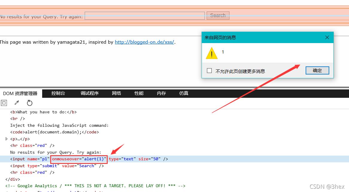Switch to the 内存 tab
Image resolution: width=349 pixels, height=192 pixels.
click(161, 93)
